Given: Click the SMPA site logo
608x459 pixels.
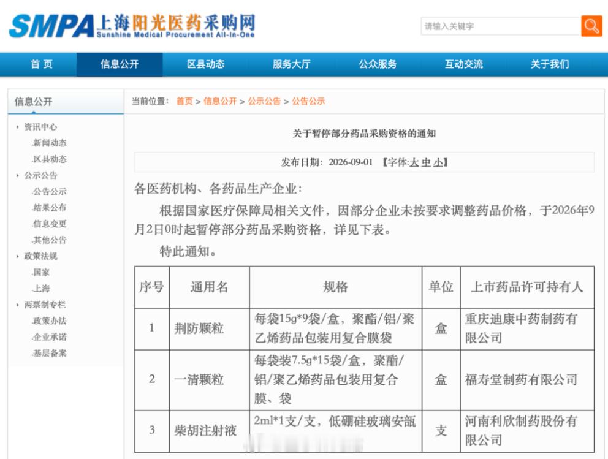Looking at the screenshot, I should pyautogui.click(x=132, y=26).
